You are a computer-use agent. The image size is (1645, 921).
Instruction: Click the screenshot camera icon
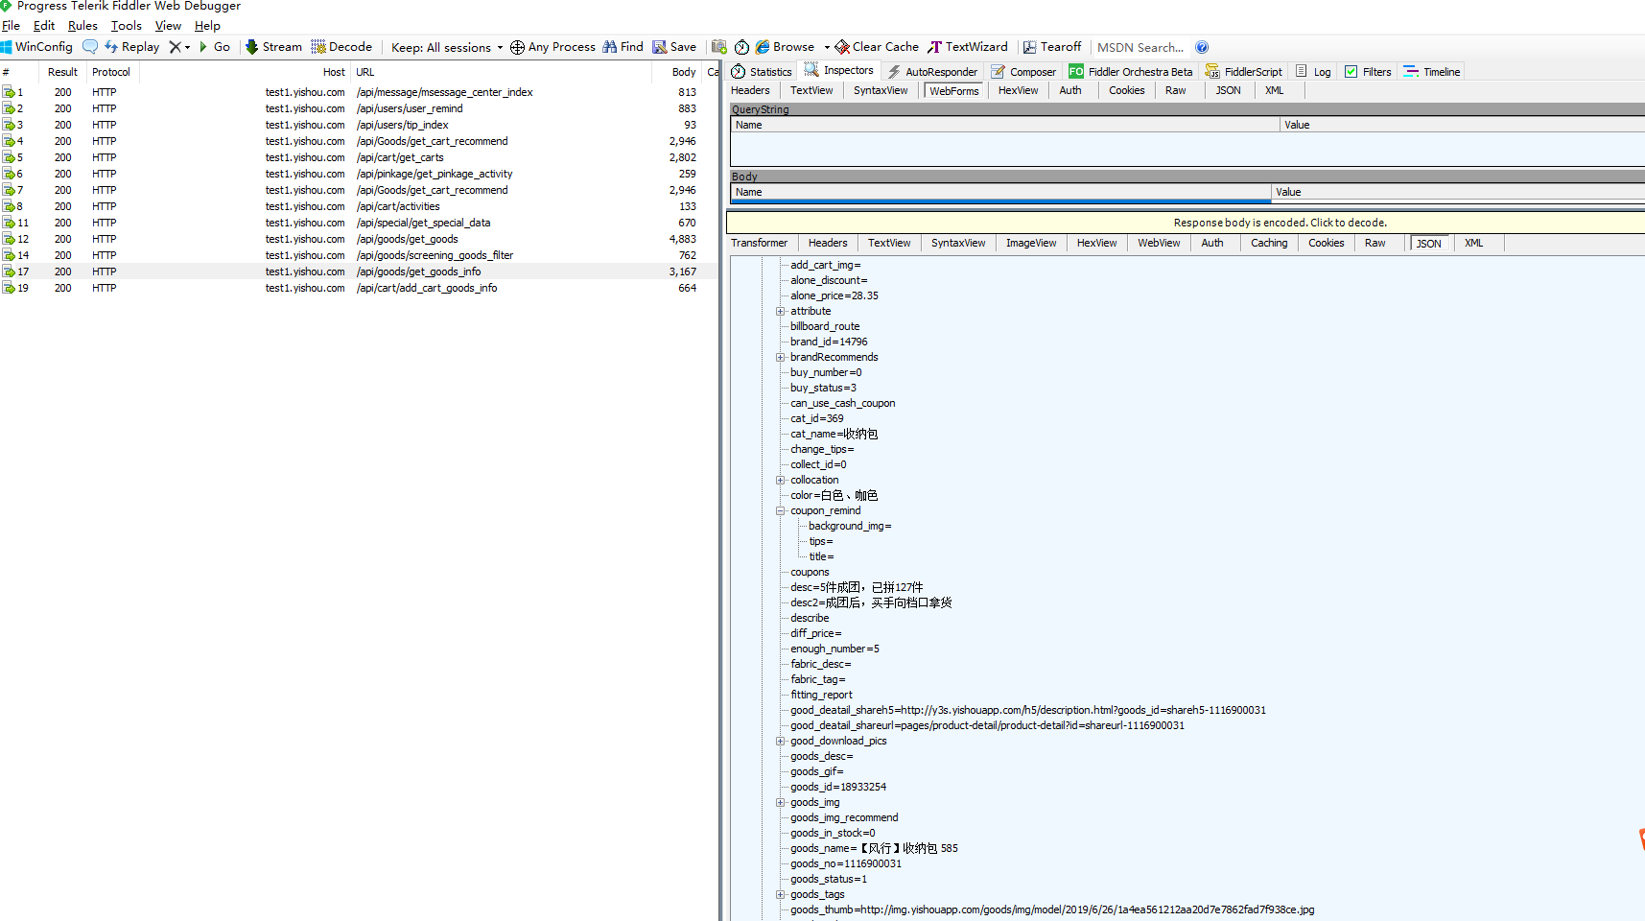coord(719,47)
